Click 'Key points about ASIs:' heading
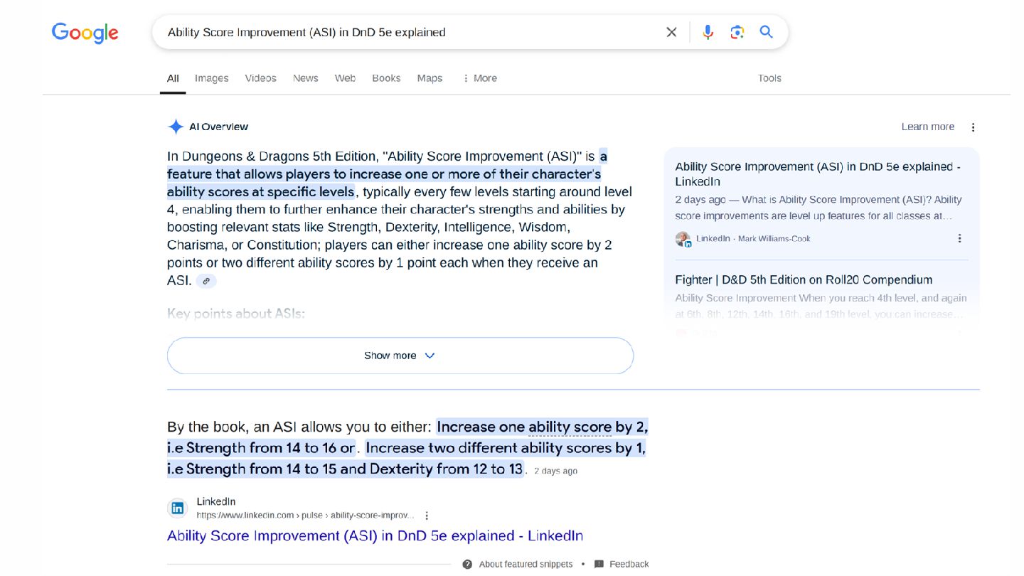 click(236, 314)
